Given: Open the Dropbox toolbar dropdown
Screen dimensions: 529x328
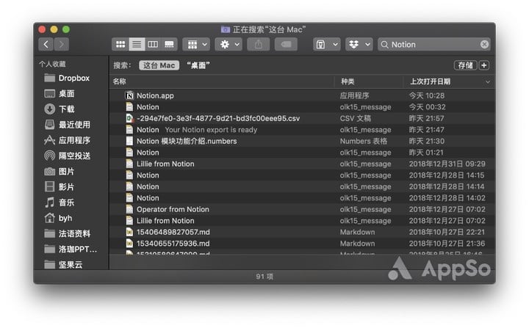Looking at the screenshot, I should click(359, 44).
